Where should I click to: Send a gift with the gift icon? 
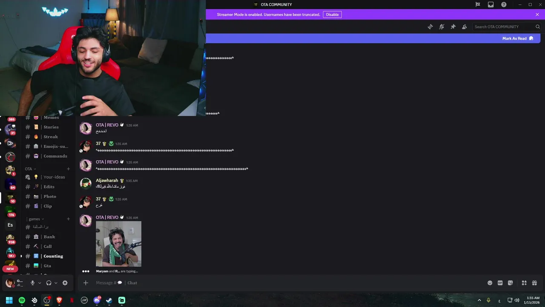(534, 283)
